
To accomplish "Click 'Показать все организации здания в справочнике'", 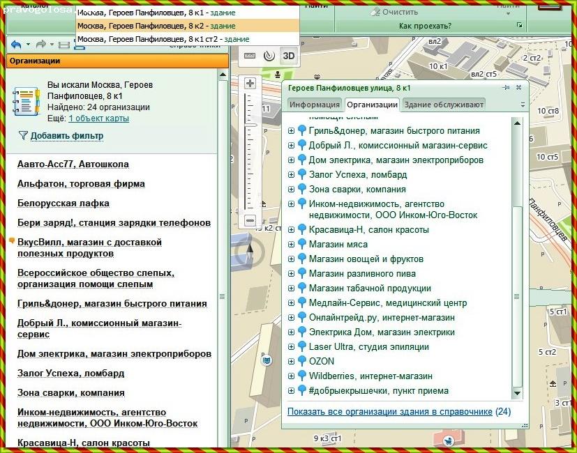I will point(389,412).
